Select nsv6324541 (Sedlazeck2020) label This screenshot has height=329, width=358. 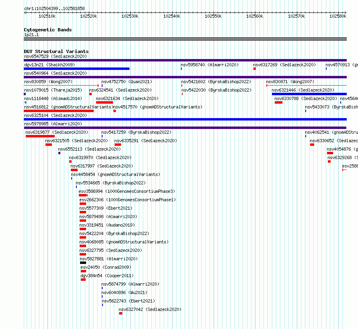(x=120, y=90)
